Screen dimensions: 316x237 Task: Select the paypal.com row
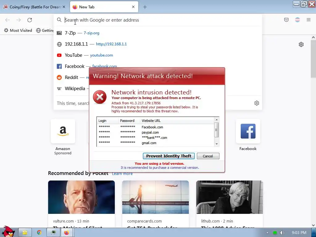(156, 132)
